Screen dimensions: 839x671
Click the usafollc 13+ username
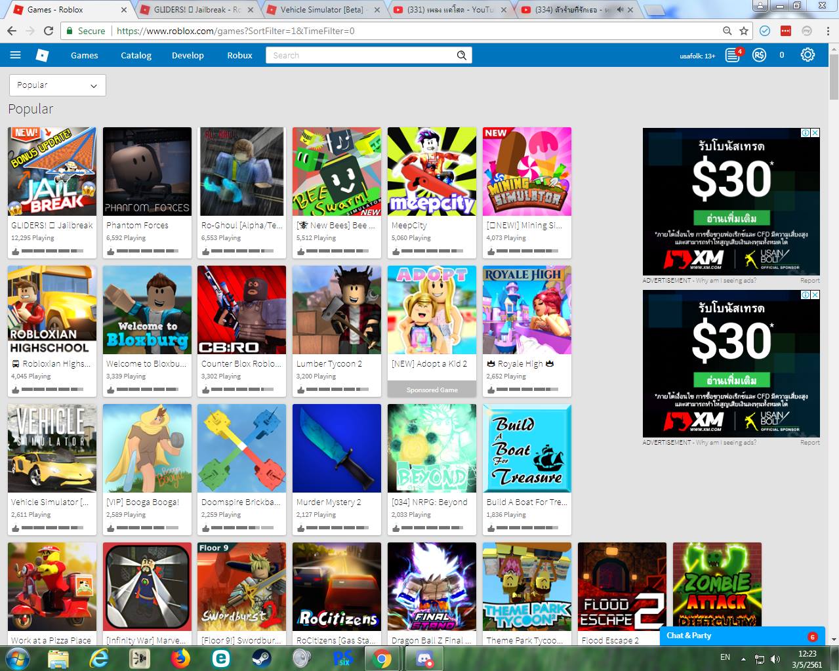(697, 56)
